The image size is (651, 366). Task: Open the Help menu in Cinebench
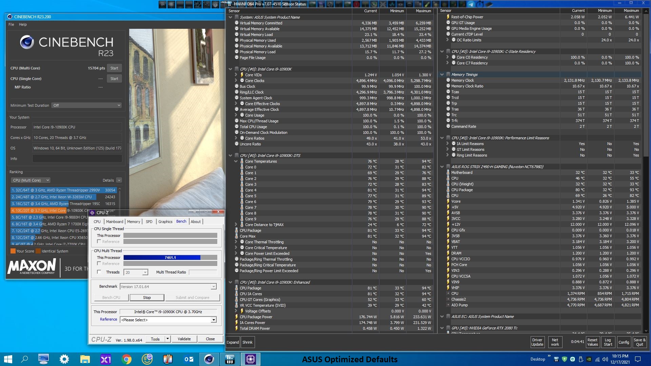click(23, 24)
